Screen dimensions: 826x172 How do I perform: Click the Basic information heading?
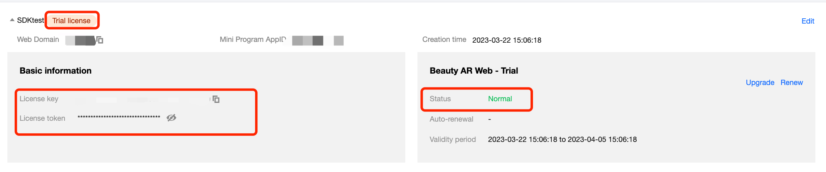[x=56, y=71]
